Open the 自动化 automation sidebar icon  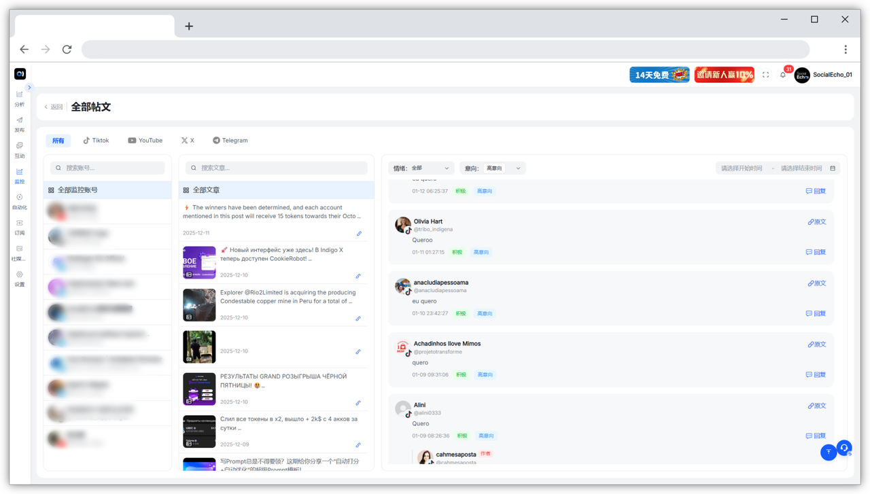(x=20, y=201)
